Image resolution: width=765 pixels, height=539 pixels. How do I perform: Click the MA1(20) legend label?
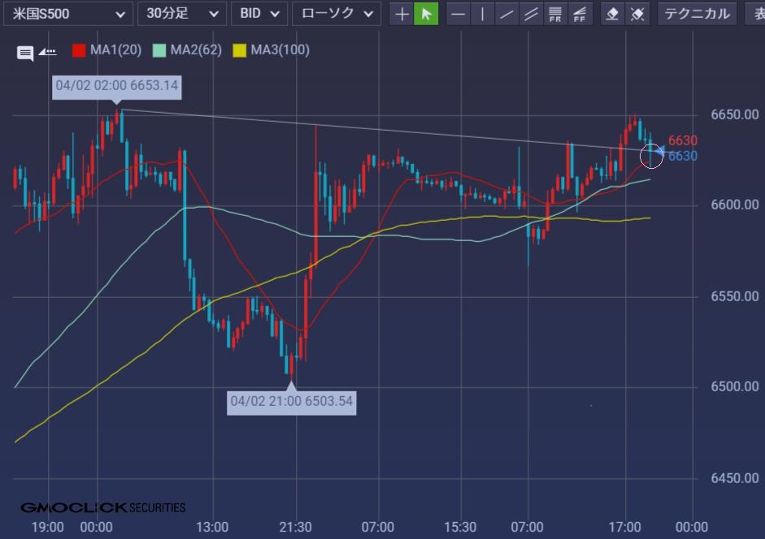point(115,50)
